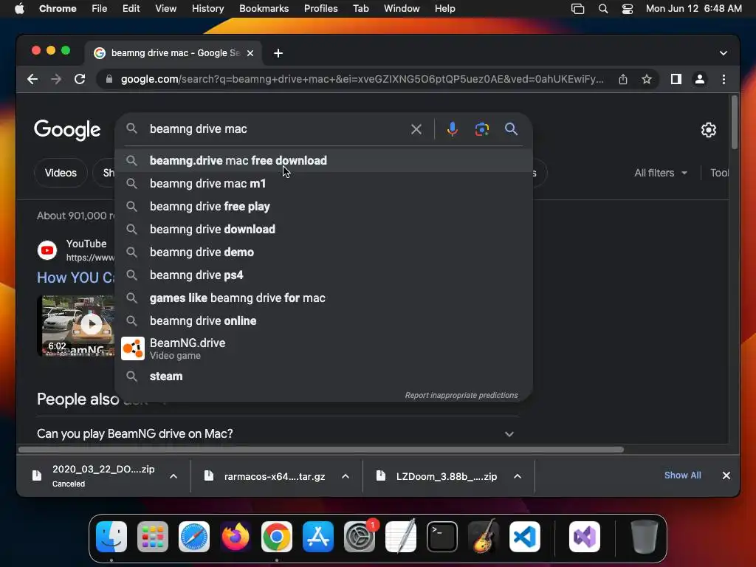Screen dimensions: 756x567
Task: Open Control Center in menu bar
Action: point(628,9)
